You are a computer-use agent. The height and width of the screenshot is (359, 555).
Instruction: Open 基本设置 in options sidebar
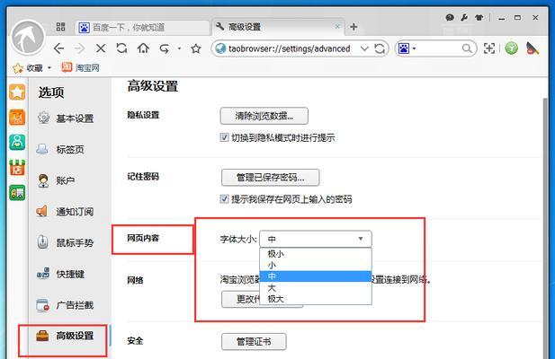(x=66, y=118)
